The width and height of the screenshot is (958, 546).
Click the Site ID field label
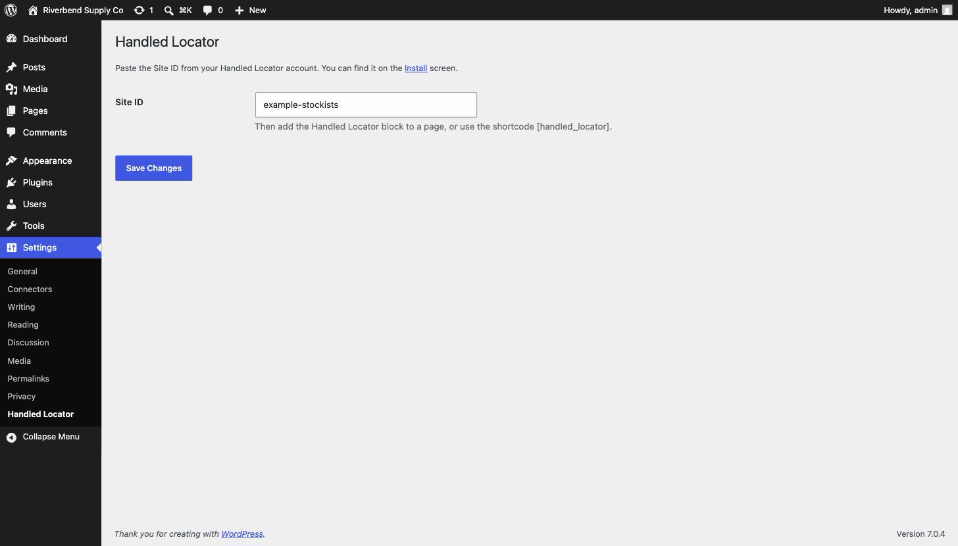(129, 102)
